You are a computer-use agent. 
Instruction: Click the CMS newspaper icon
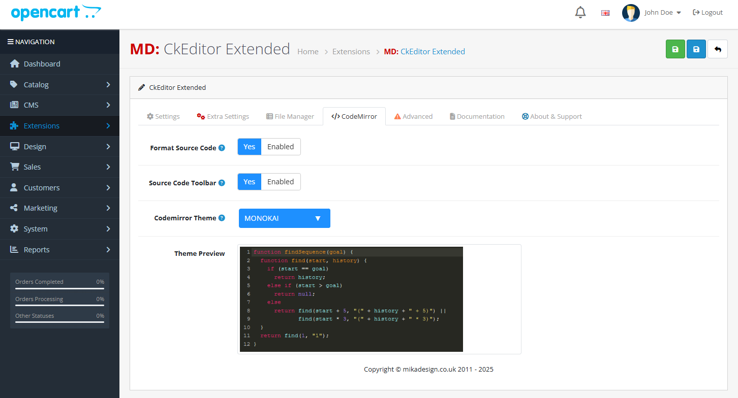[14, 105]
